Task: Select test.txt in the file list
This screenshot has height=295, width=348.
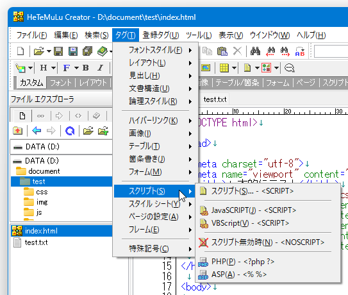Action: point(30,242)
